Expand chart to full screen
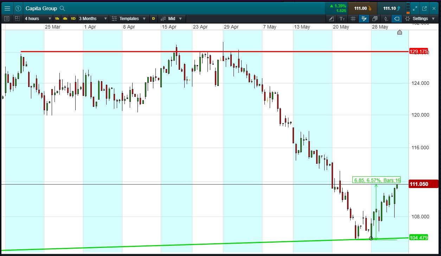This screenshot has height=256, width=441. click(x=415, y=8)
